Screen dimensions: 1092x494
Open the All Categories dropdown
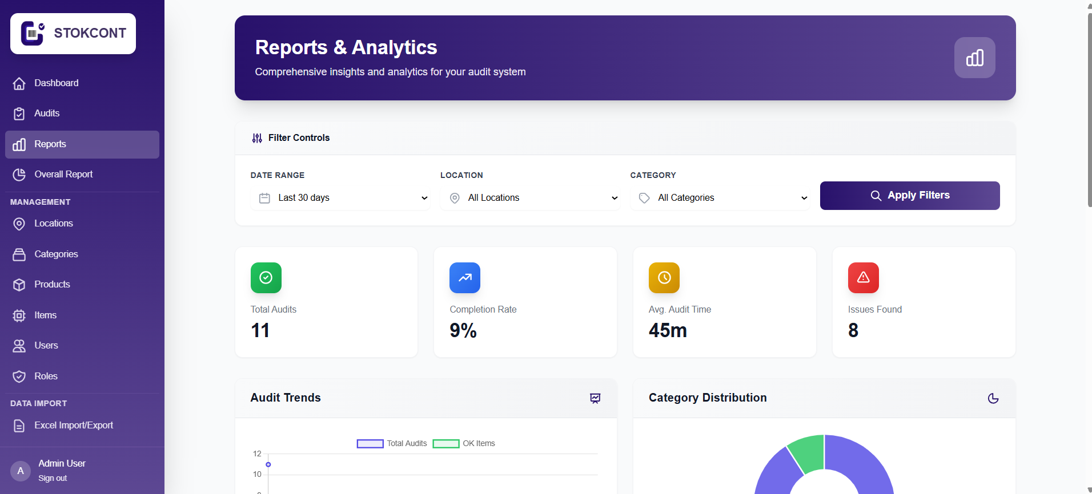point(720,198)
